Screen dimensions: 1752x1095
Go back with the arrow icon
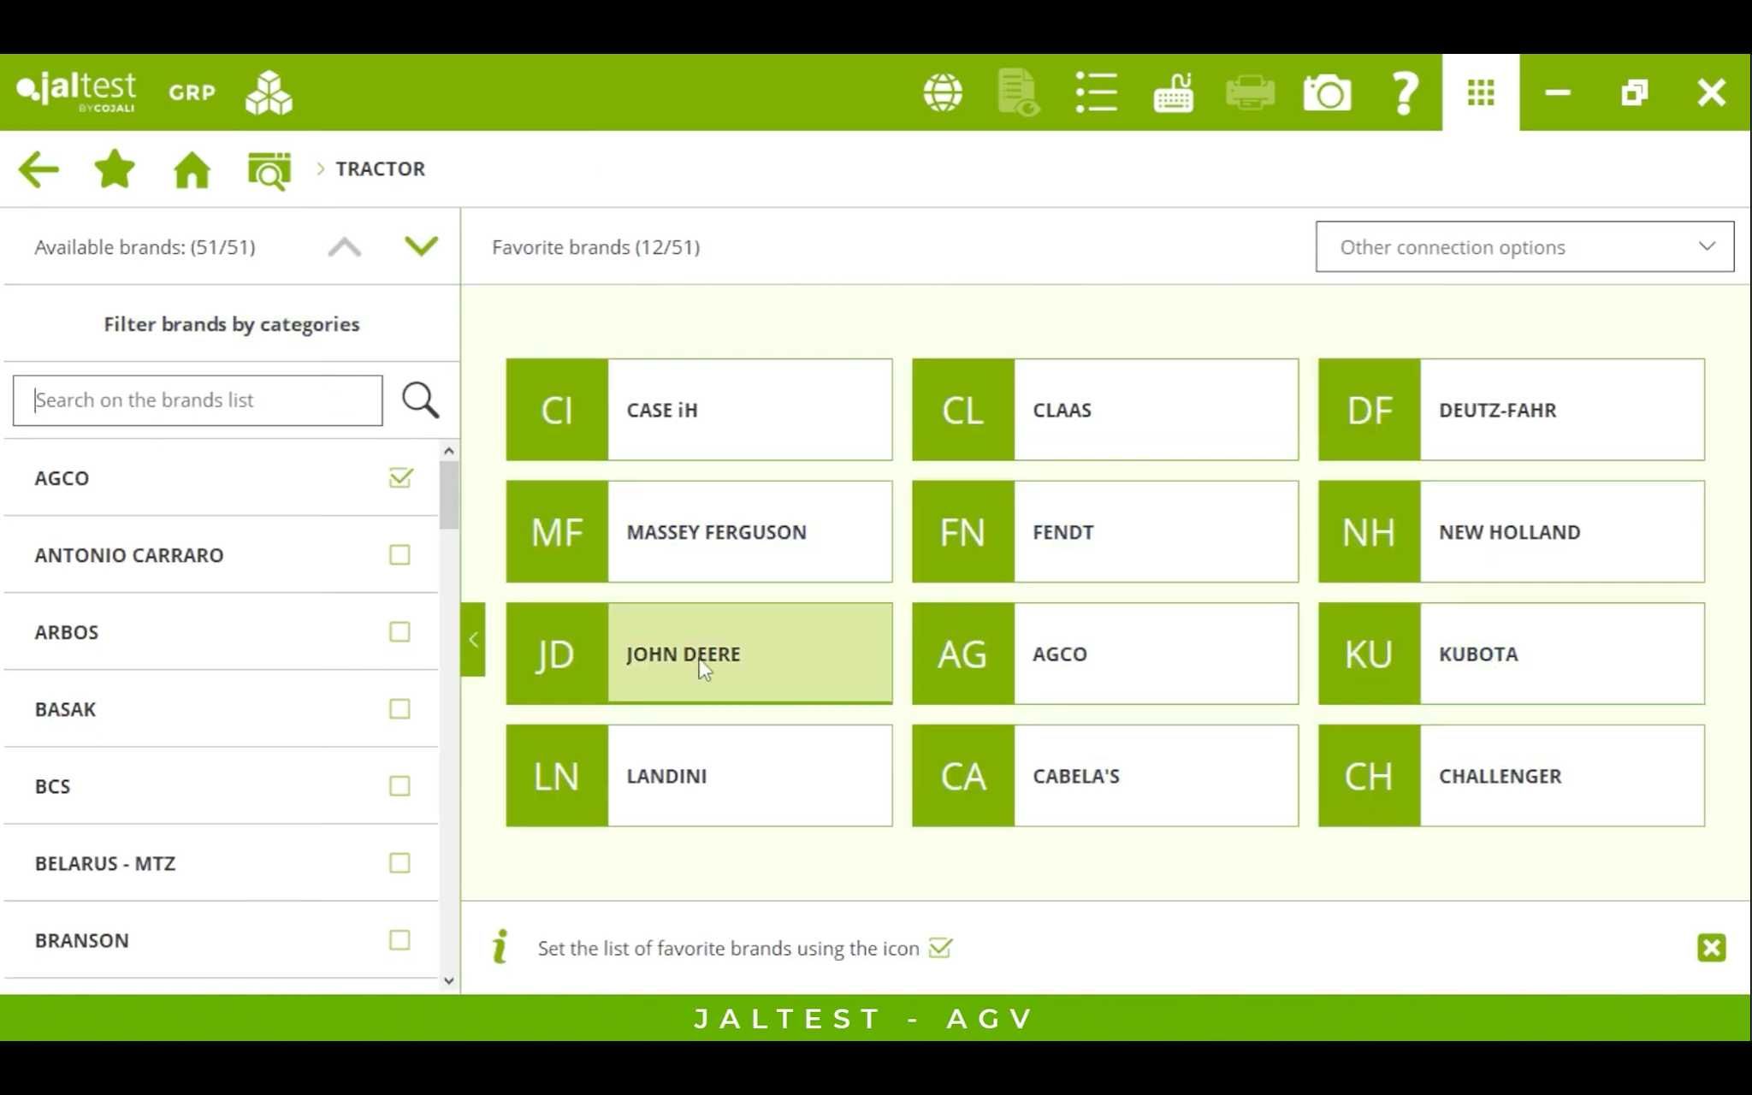[38, 169]
